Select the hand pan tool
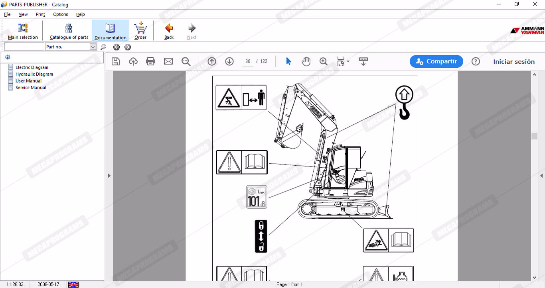This screenshot has height=288, width=545. (306, 61)
